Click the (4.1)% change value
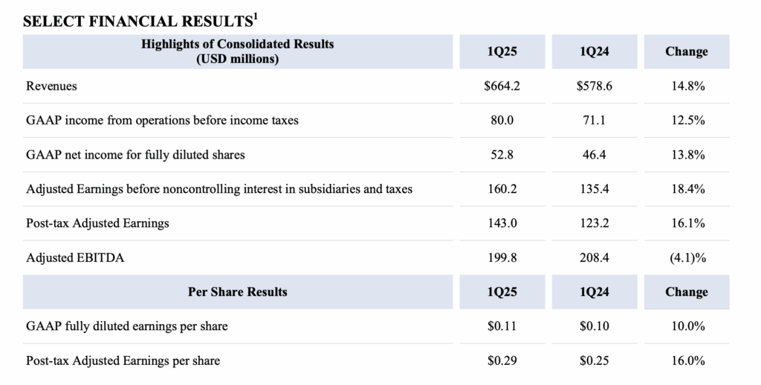The height and width of the screenshot is (385, 761). (x=687, y=257)
